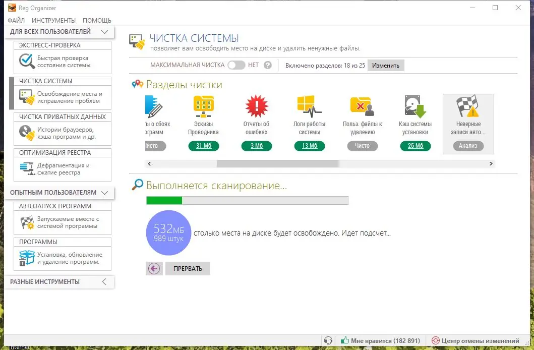Image resolution: width=534 pixels, height=350 pixels.
Task: Select the Эскизы Проводника section icon
Action: tap(203, 106)
